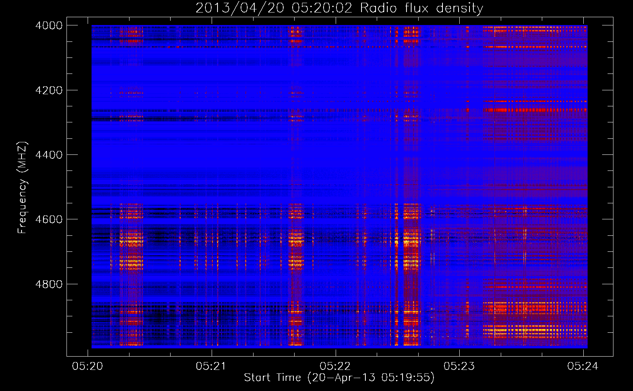
Task: Click the 05:20 time tick label
Action: point(88,366)
